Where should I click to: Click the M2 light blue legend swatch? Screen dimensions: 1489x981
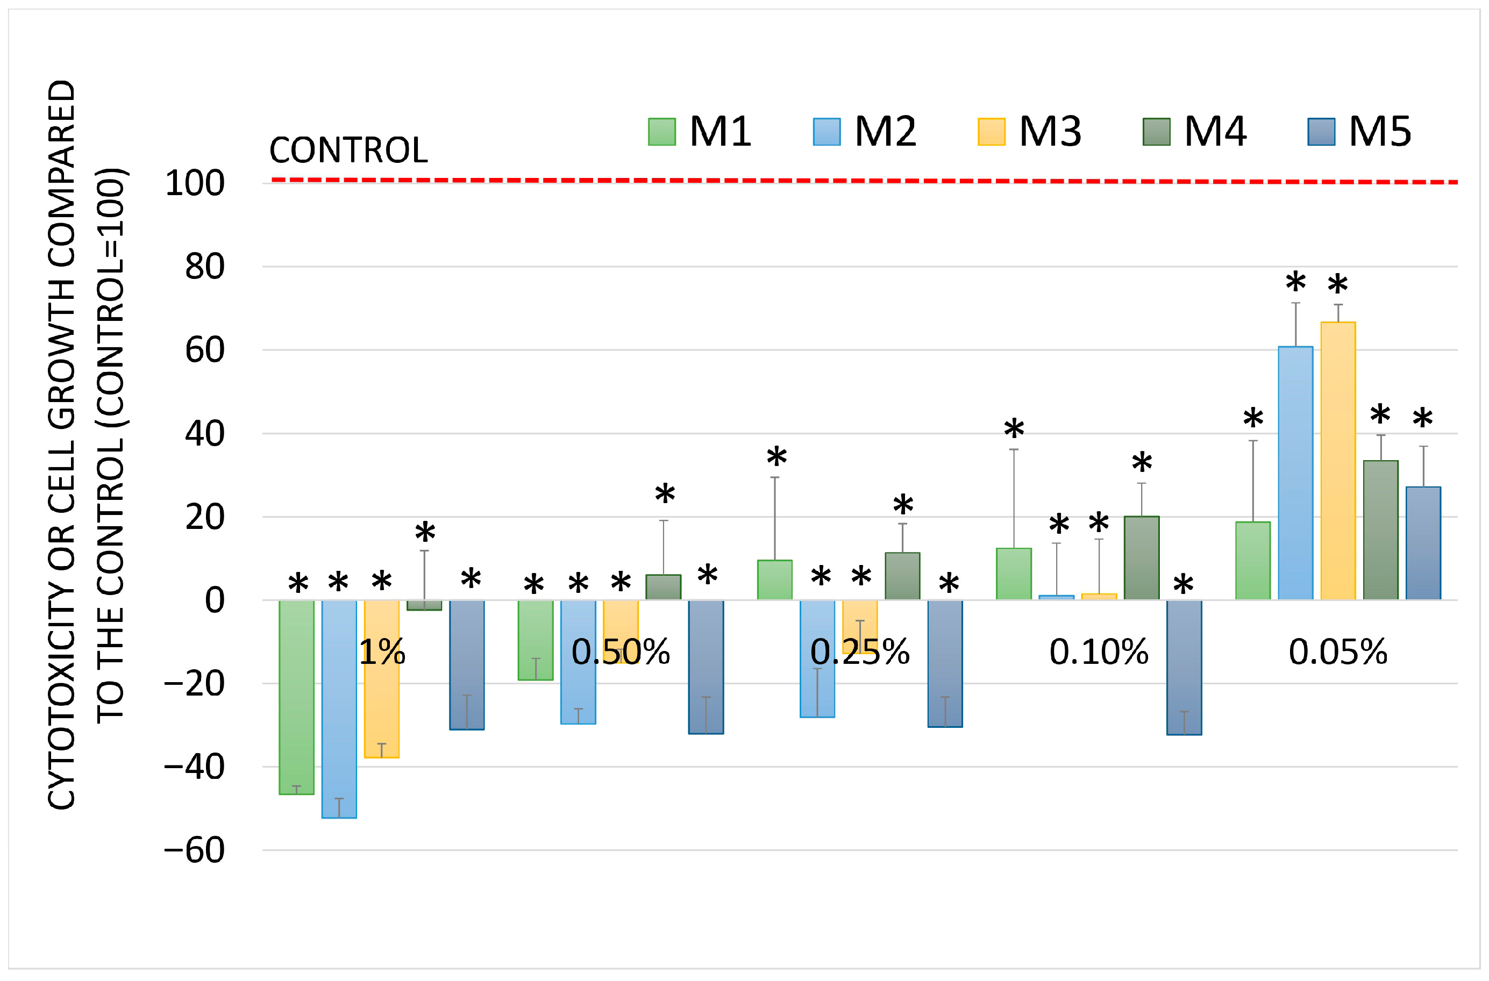pyautogui.click(x=826, y=132)
